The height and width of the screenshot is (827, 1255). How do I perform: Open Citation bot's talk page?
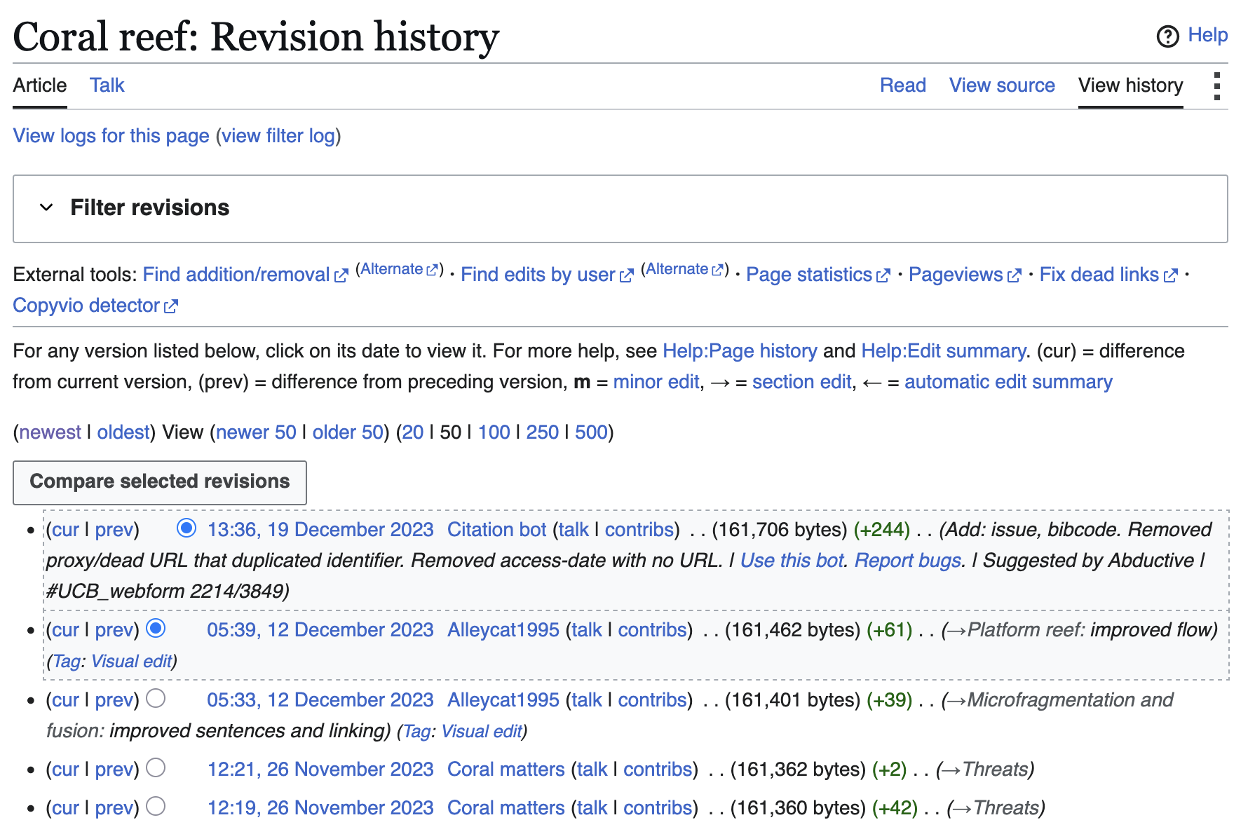pos(574,530)
